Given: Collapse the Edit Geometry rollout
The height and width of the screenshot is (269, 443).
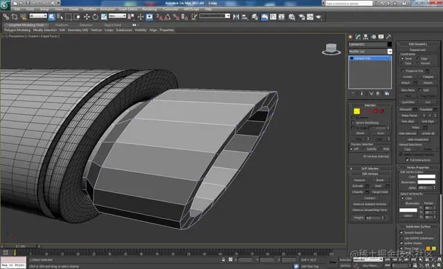Looking at the screenshot, I should click(418, 44).
